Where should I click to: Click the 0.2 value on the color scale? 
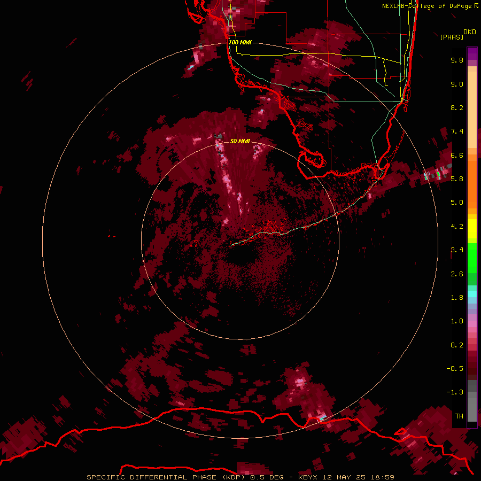pos(457,345)
